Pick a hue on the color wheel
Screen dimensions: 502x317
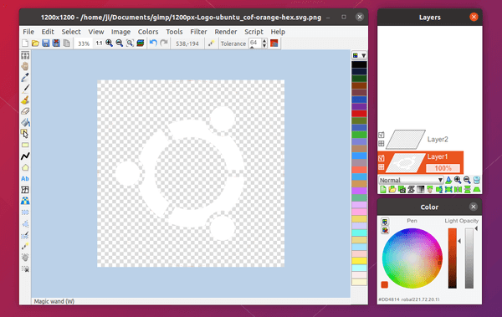[x=412, y=258]
